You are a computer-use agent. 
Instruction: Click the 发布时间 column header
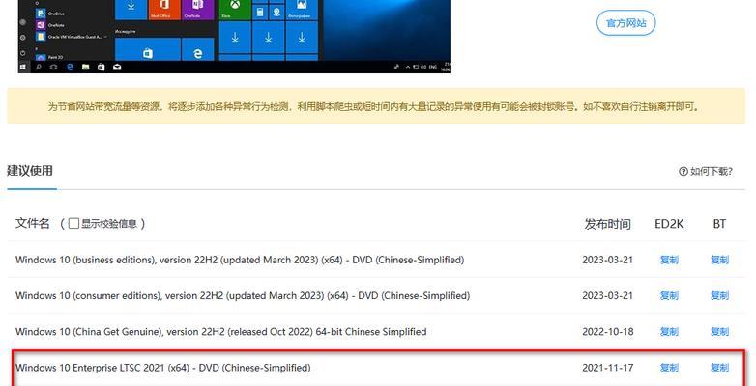[607, 224]
